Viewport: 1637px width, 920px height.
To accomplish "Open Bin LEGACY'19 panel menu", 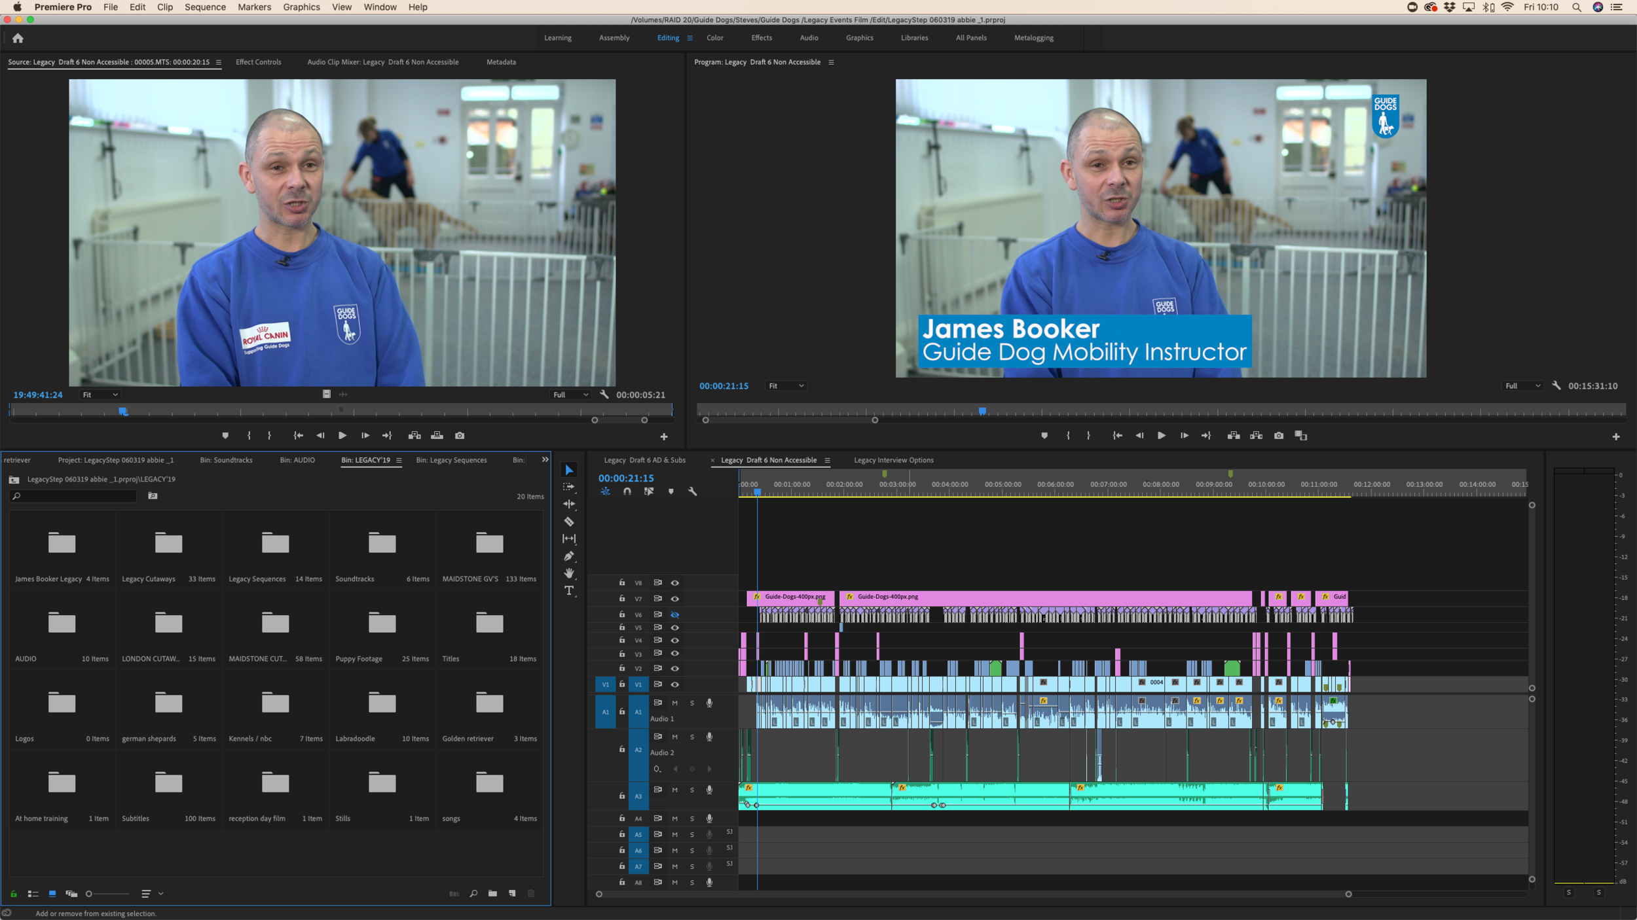I will coord(399,460).
